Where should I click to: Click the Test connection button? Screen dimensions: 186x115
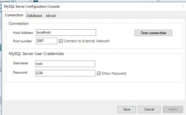point(153,33)
